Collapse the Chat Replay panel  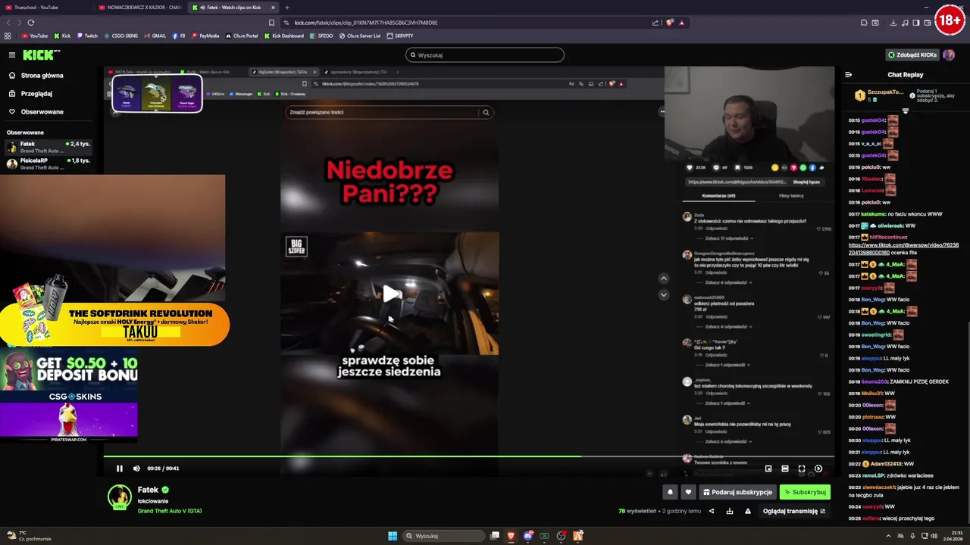(x=848, y=75)
